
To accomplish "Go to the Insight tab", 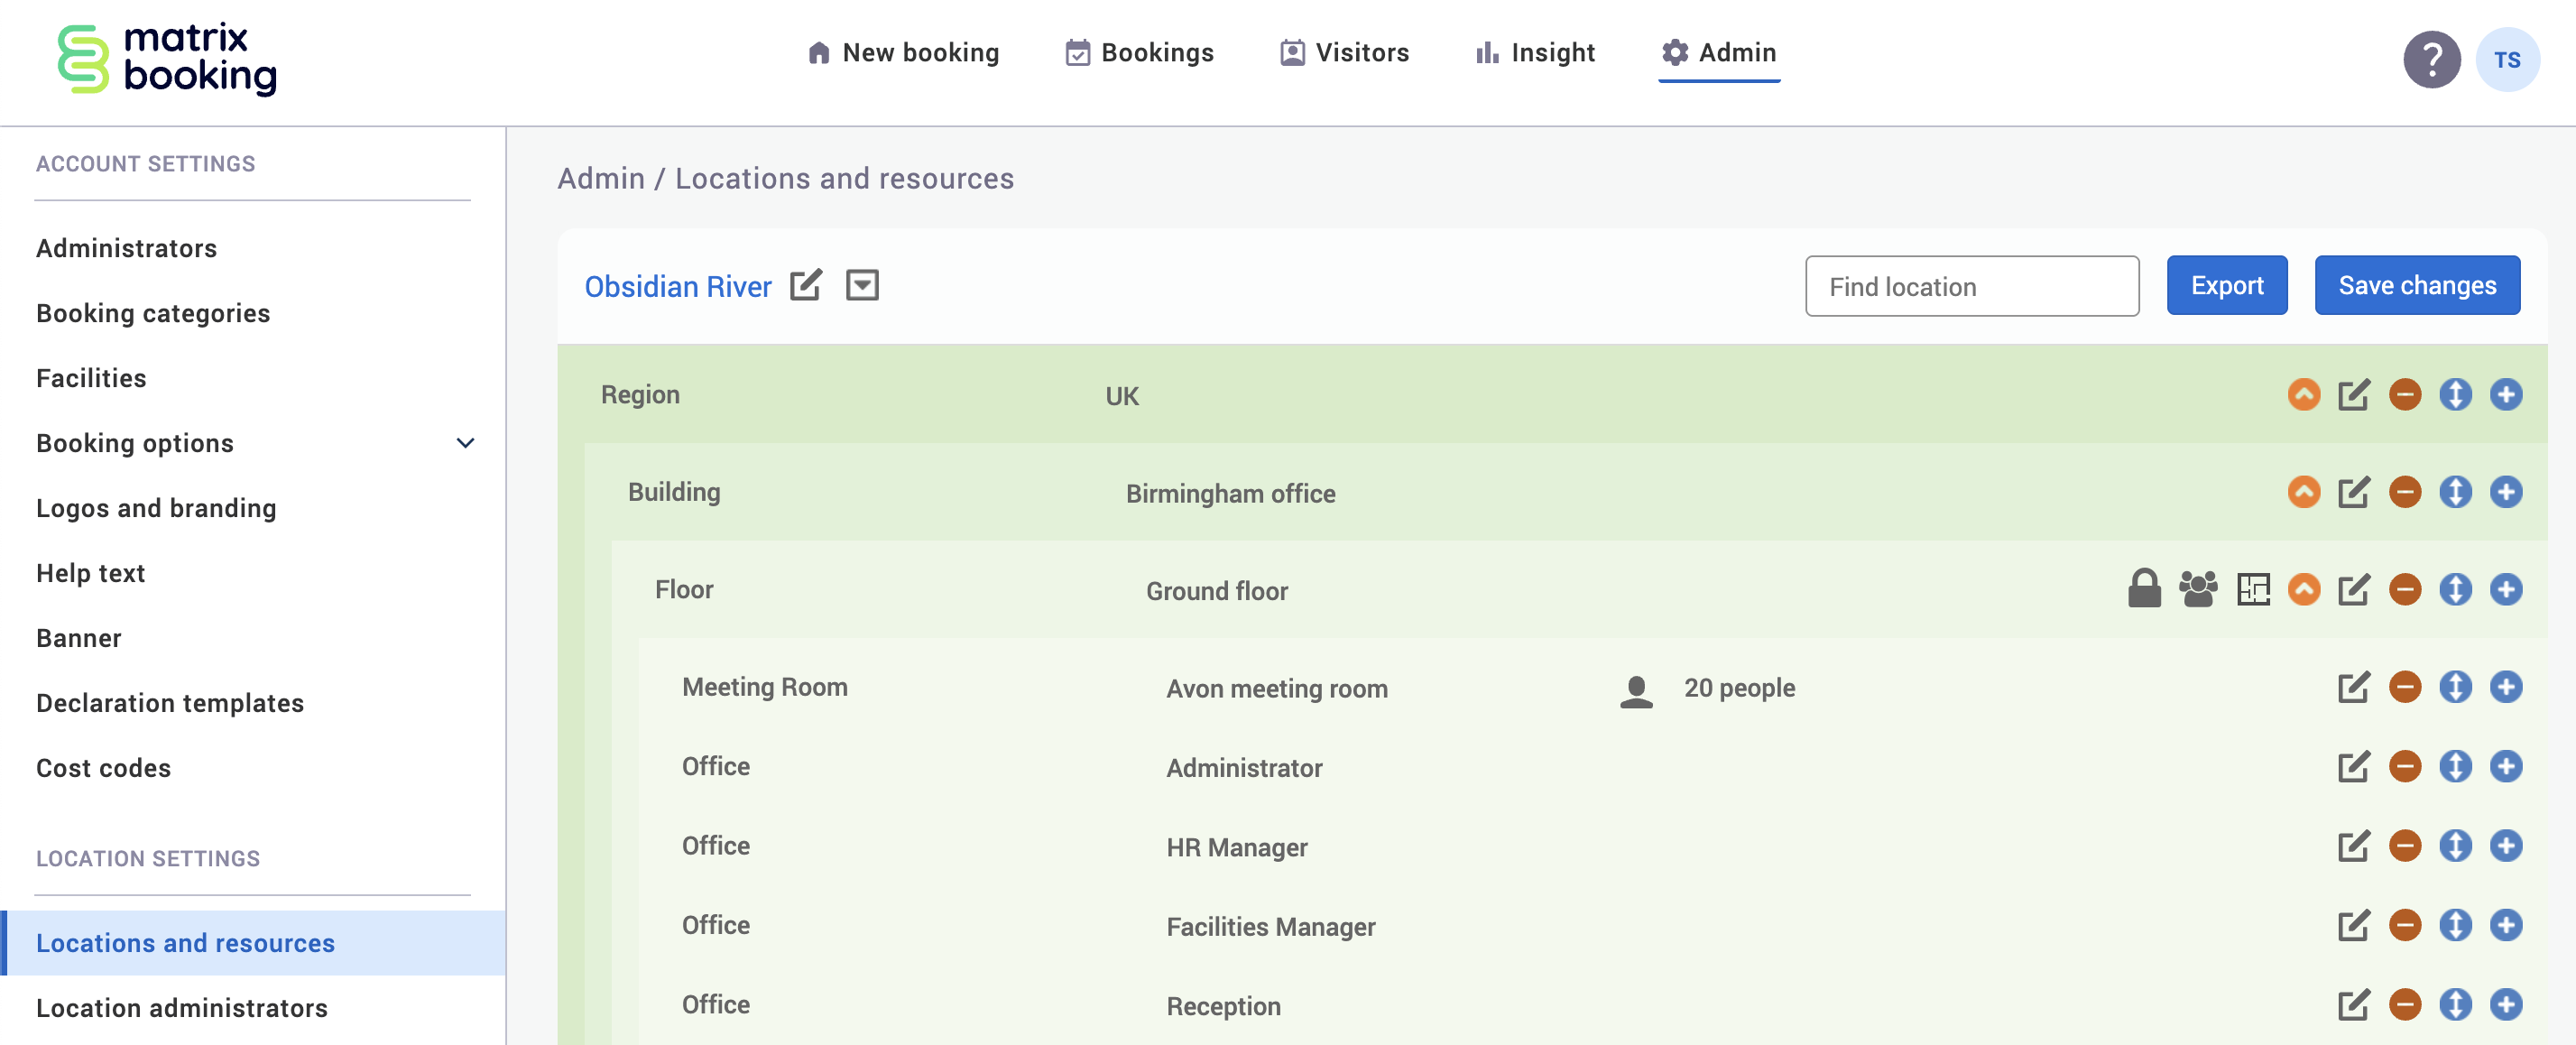I will pyautogui.click(x=1535, y=52).
